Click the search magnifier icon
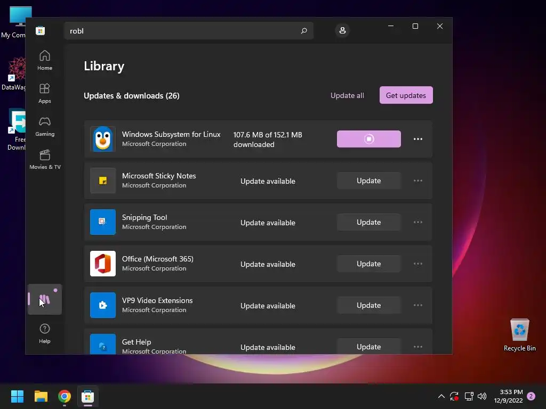Viewport: 546px width, 409px height. pyautogui.click(x=303, y=30)
